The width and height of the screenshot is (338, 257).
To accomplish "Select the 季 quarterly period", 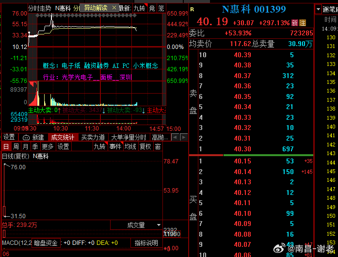I will (x=35, y=147).
